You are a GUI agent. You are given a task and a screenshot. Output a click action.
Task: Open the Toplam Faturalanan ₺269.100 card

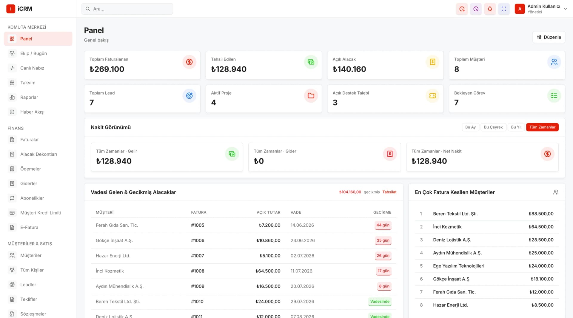pyautogui.click(x=142, y=65)
